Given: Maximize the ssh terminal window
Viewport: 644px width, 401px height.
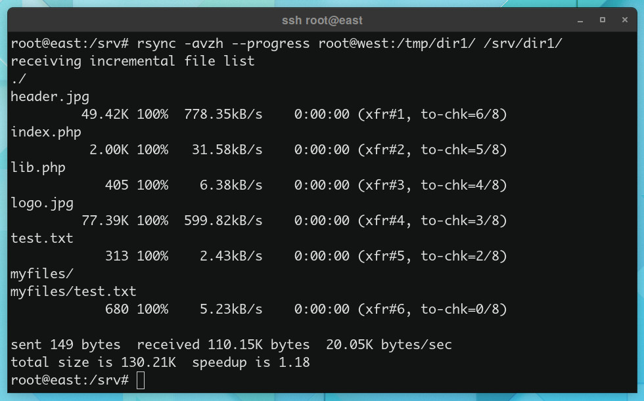Looking at the screenshot, I should click(602, 20).
